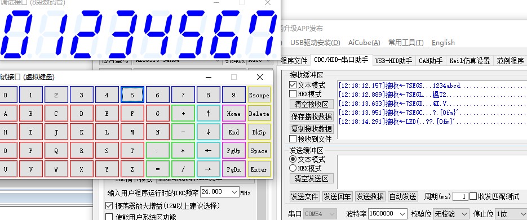Open the 波特率 1500000 dropdown
527x220 pixels.
click(402, 214)
